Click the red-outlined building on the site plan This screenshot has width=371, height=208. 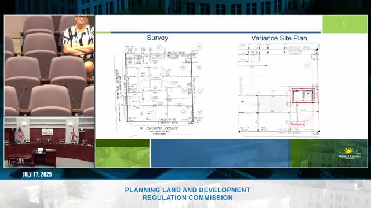pyautogui.click(x=304, y=95)
